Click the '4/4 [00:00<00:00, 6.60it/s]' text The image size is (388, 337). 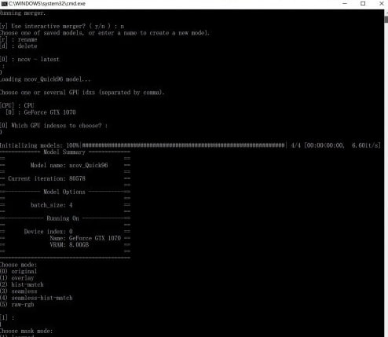[x=336, y=145]
